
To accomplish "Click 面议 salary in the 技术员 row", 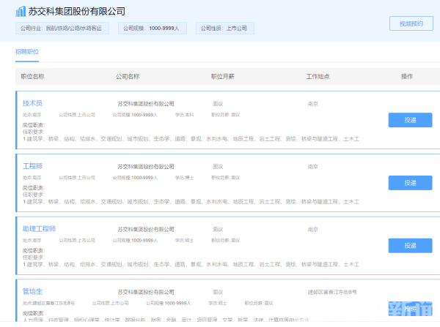I will [218, 104].
